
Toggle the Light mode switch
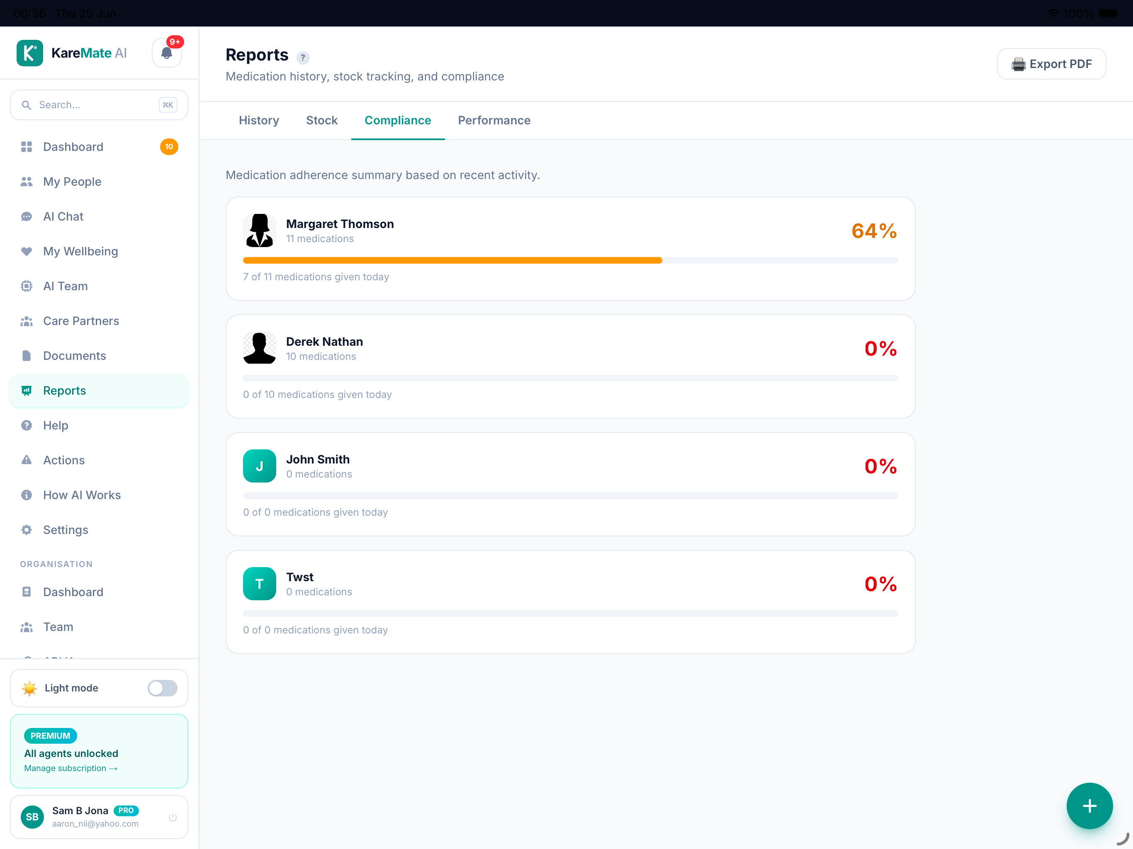pos(163,688)
